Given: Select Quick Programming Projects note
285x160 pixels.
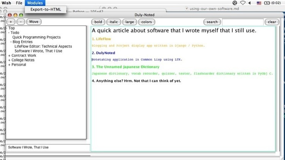Looking at the screenshot, I should click(36, 37).
